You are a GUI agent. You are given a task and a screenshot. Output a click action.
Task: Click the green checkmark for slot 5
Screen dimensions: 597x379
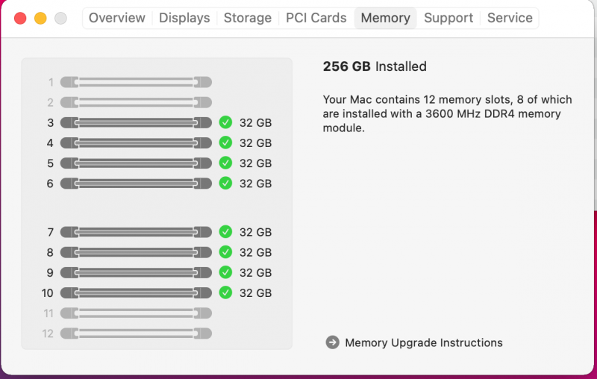tap(226, 163)
